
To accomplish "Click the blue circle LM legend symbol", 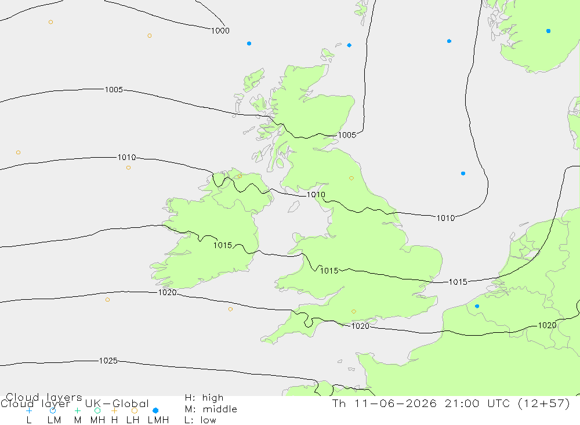I will pos(53,411).
